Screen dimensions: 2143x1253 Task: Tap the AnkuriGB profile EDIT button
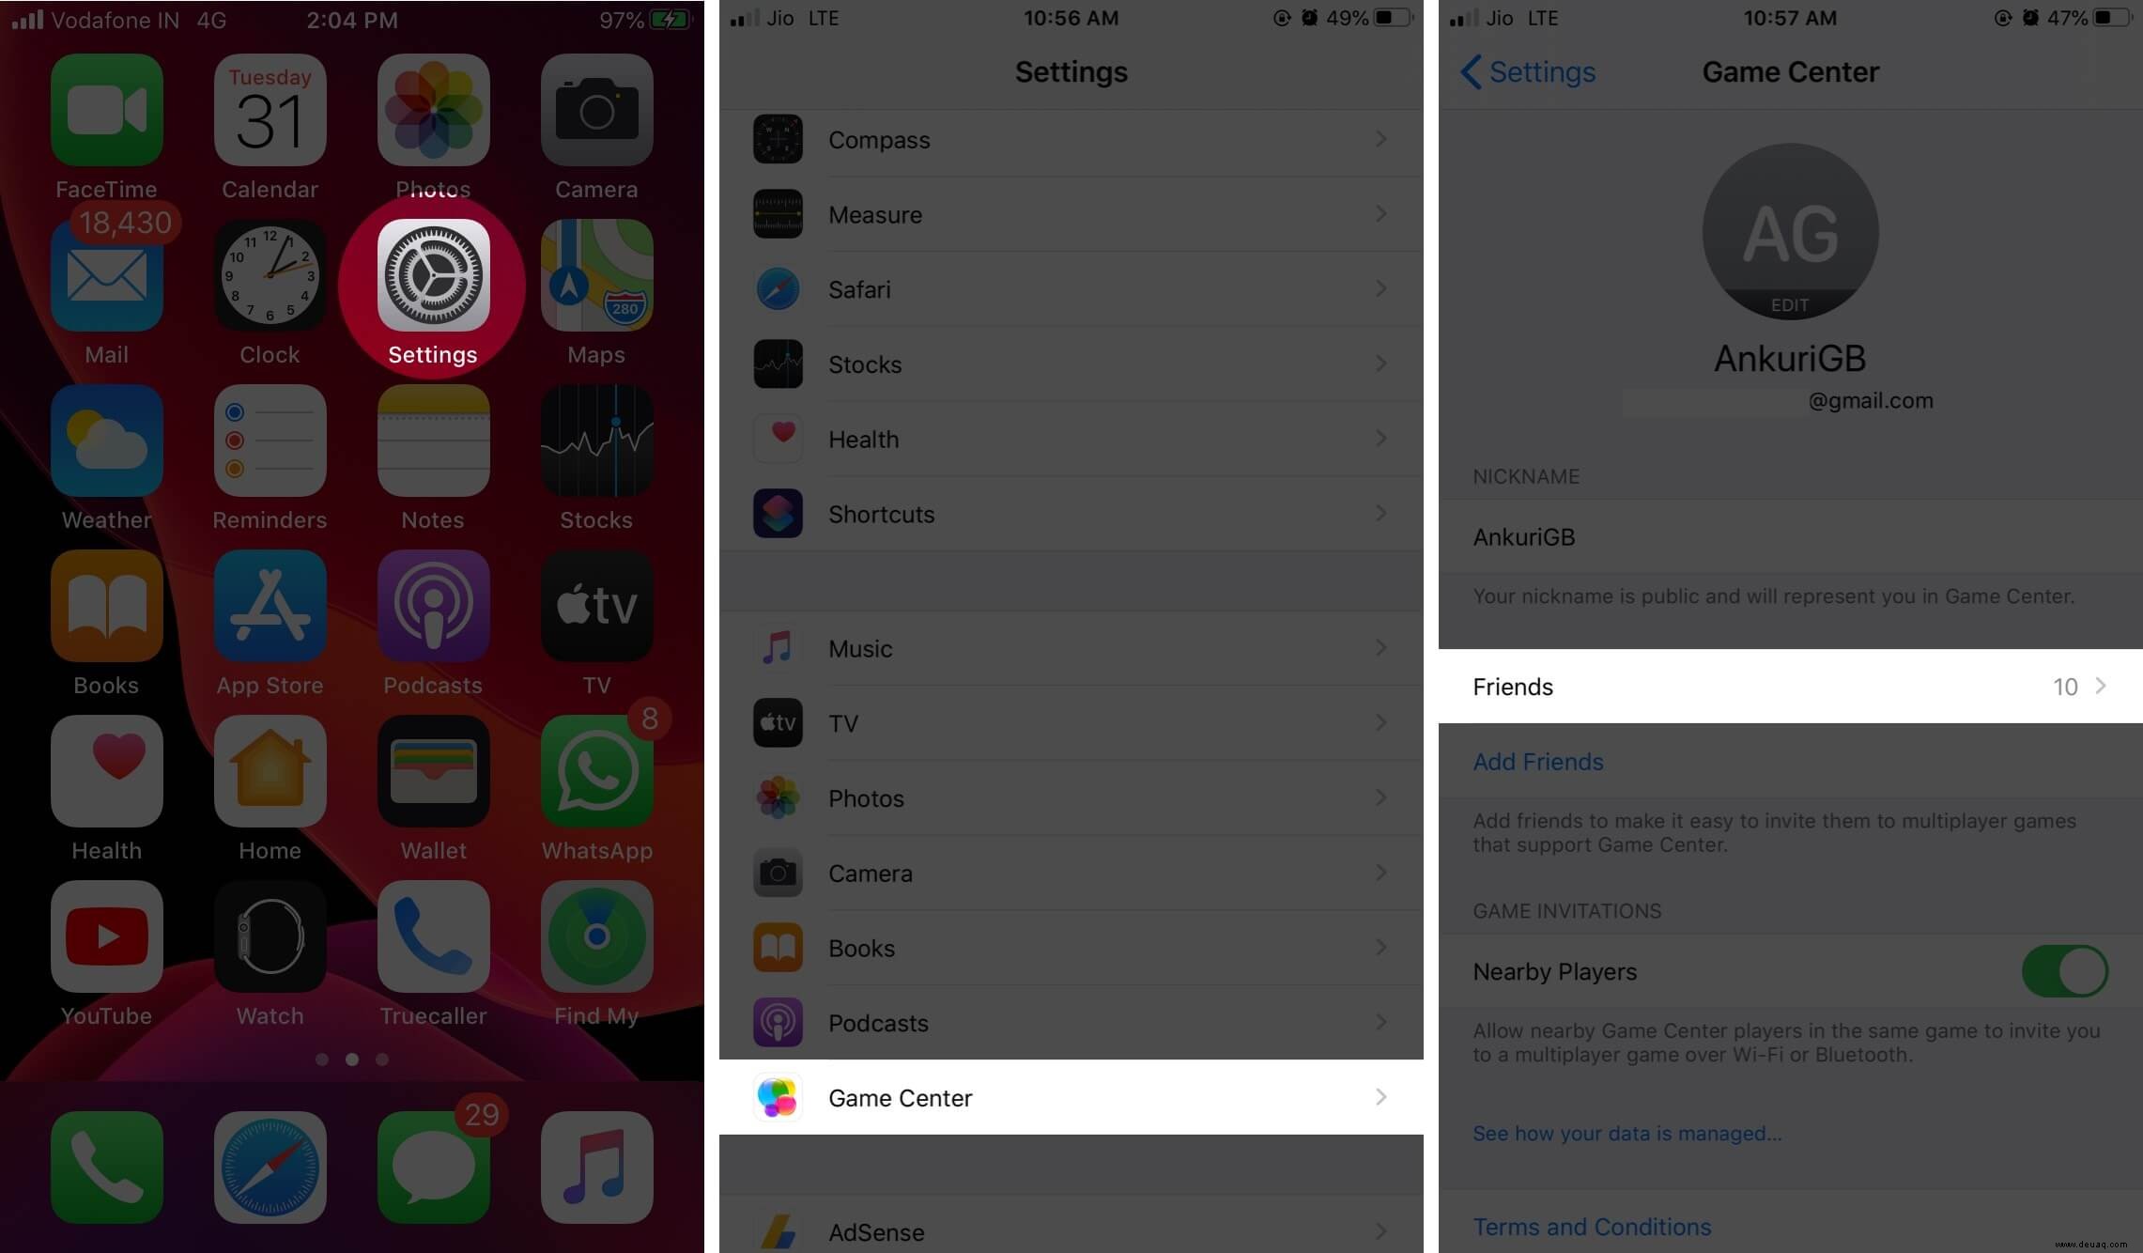(1788, 306)
